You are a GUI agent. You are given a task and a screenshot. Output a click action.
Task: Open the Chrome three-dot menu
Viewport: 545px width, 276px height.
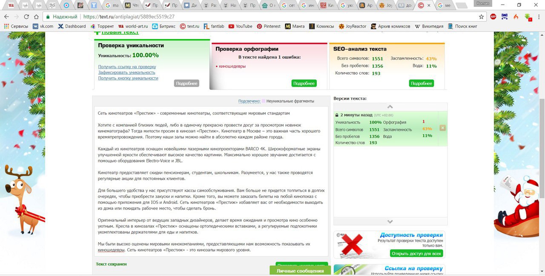(539, 17)
